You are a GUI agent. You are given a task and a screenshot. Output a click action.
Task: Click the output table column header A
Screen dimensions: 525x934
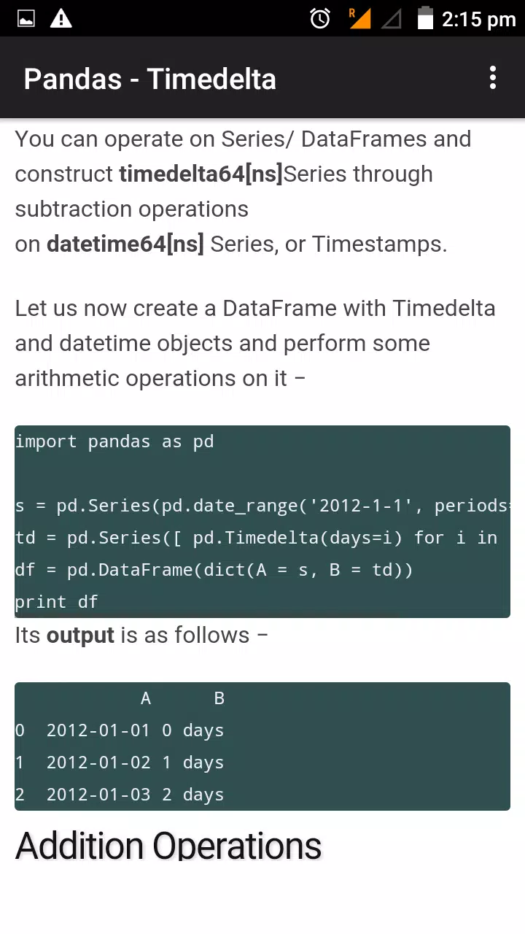(146, 699)
